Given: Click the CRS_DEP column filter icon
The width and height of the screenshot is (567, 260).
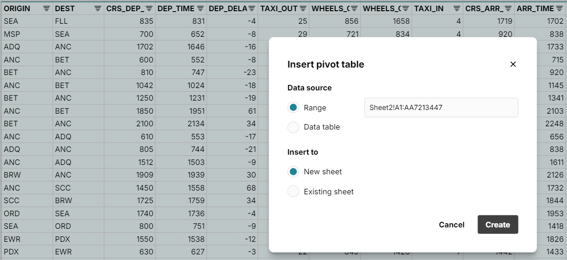Looking at the screenshot, I should click(149, 8).
